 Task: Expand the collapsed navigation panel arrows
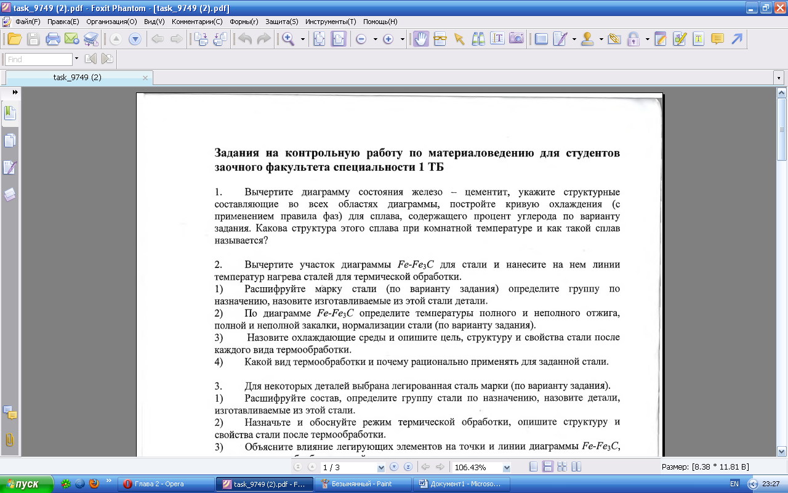tap(15, 91)
